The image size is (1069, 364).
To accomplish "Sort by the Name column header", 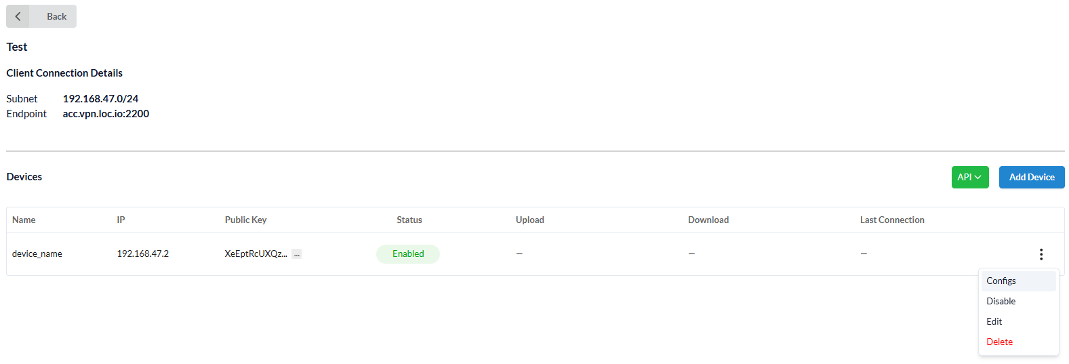I will 24,220.
